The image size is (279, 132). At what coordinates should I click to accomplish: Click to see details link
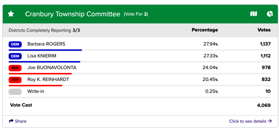point(250,121)
